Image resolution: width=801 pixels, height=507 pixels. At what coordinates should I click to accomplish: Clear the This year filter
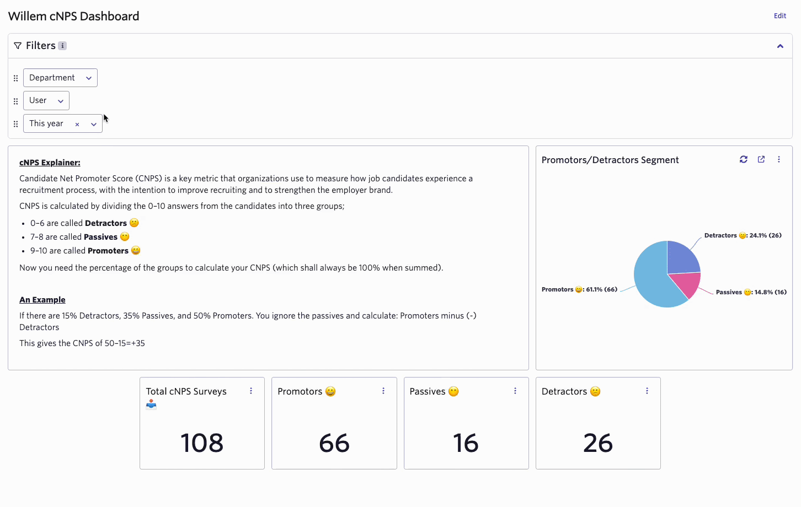(77, 124)
